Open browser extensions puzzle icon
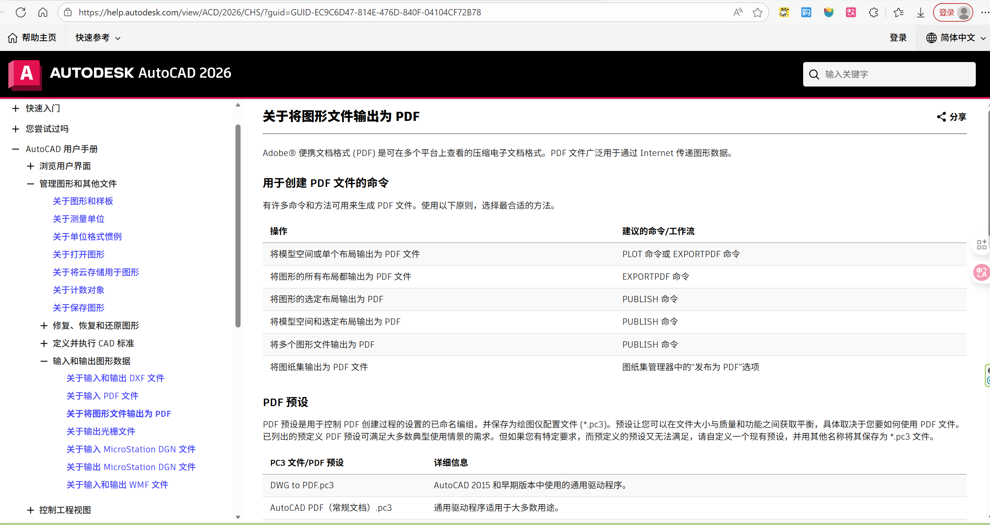990x525 pixels. pos(873,12)
